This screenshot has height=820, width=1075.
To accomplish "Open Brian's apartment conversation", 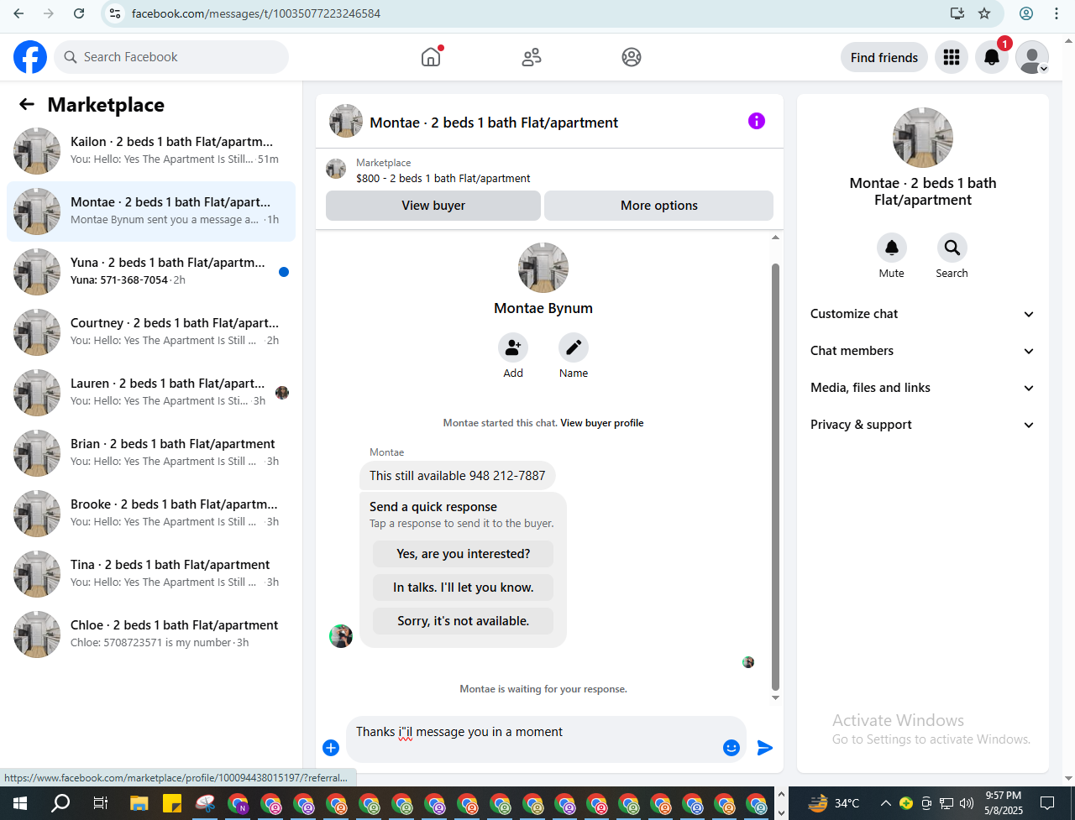I will click(151, 453).
